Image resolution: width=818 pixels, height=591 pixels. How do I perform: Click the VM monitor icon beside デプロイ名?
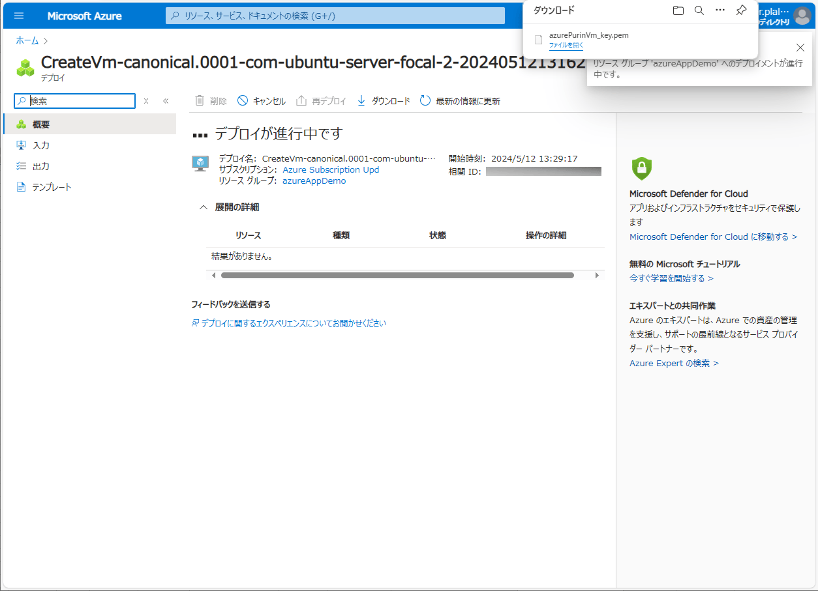[200, 164]
